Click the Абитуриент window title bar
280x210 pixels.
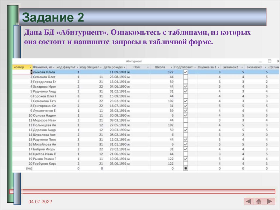coord(134,61)
